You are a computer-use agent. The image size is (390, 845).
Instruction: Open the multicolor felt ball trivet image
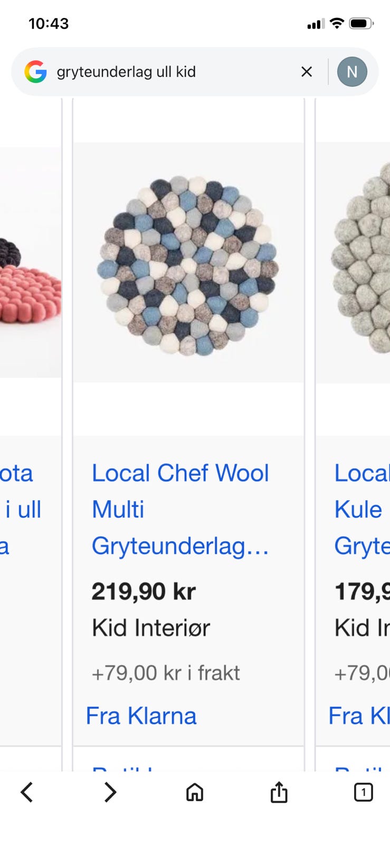(188, 262)
